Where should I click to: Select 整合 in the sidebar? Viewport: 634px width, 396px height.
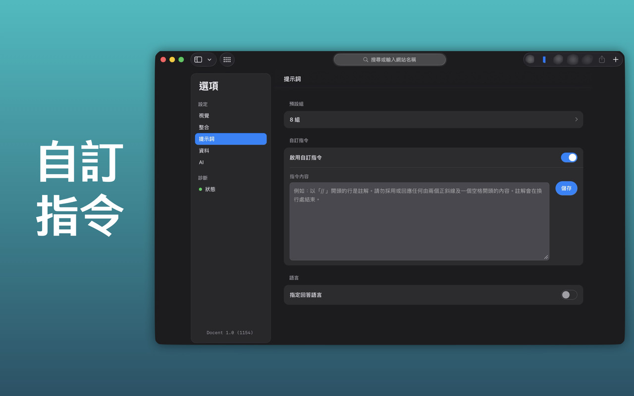tap(231, 127)
